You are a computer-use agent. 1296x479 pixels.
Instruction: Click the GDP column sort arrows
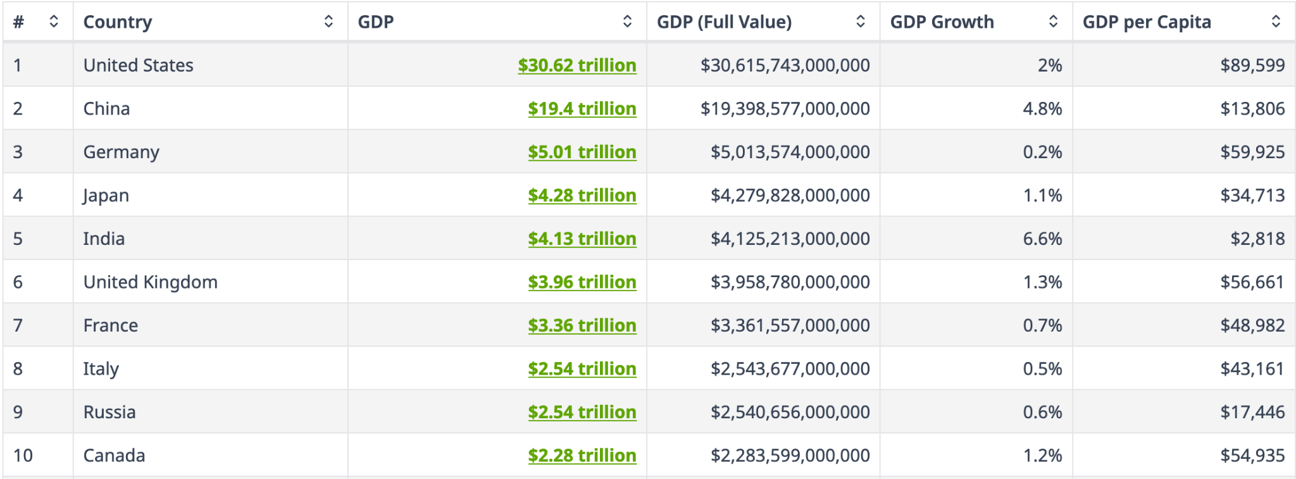click(x=627, y=22)
